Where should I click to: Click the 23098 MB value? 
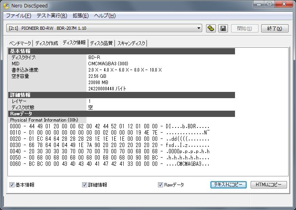(98, 83)
